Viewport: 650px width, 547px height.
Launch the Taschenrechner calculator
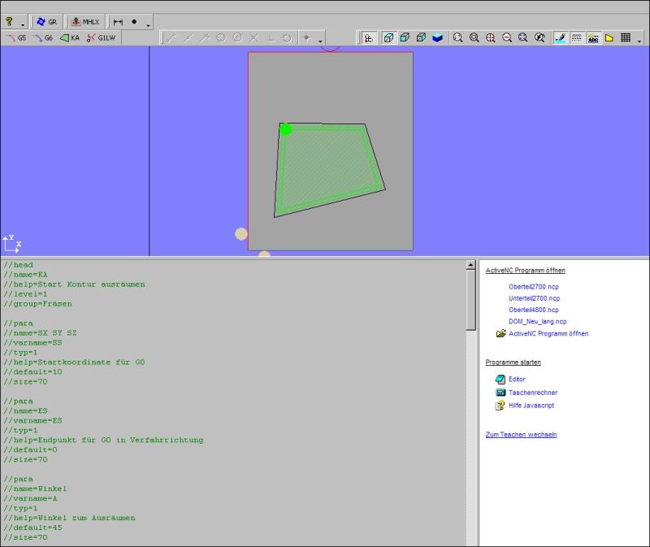click(533, 393)
